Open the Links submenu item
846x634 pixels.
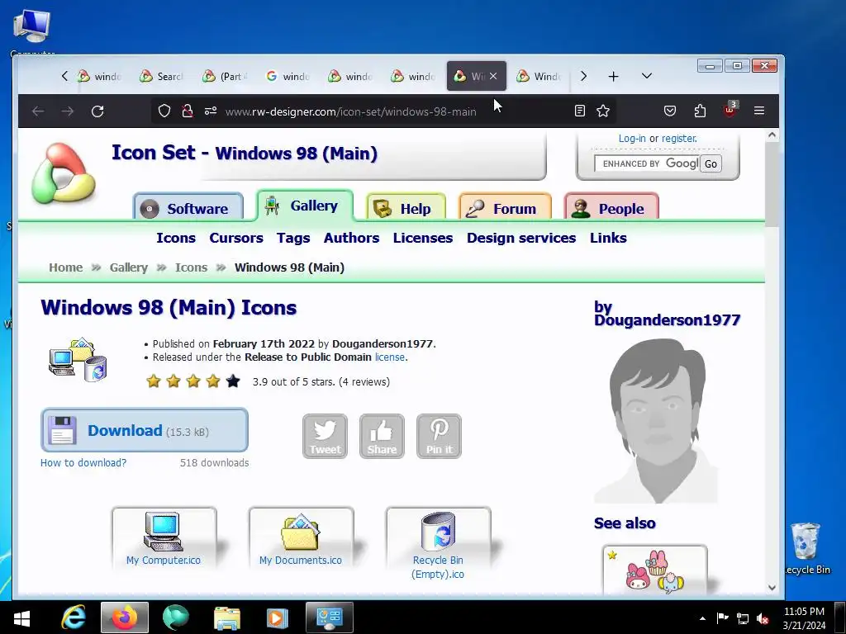tap(608, 238)
